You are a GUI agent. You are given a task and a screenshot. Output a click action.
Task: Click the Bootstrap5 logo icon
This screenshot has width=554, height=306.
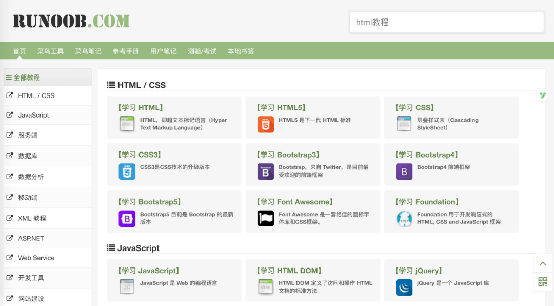(x=127, y=219)
